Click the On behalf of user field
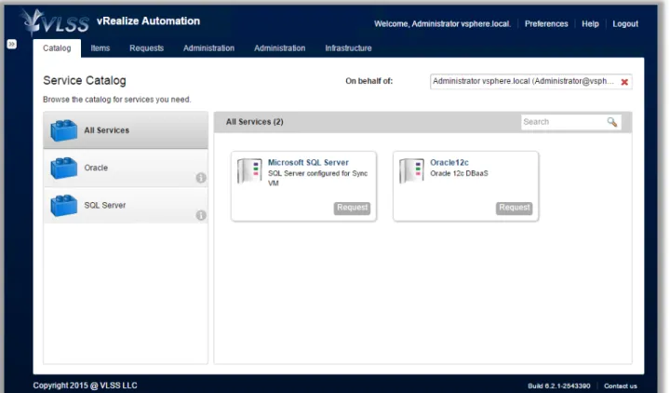The height and width of the screenshot is (393, 670). [530, 81]
